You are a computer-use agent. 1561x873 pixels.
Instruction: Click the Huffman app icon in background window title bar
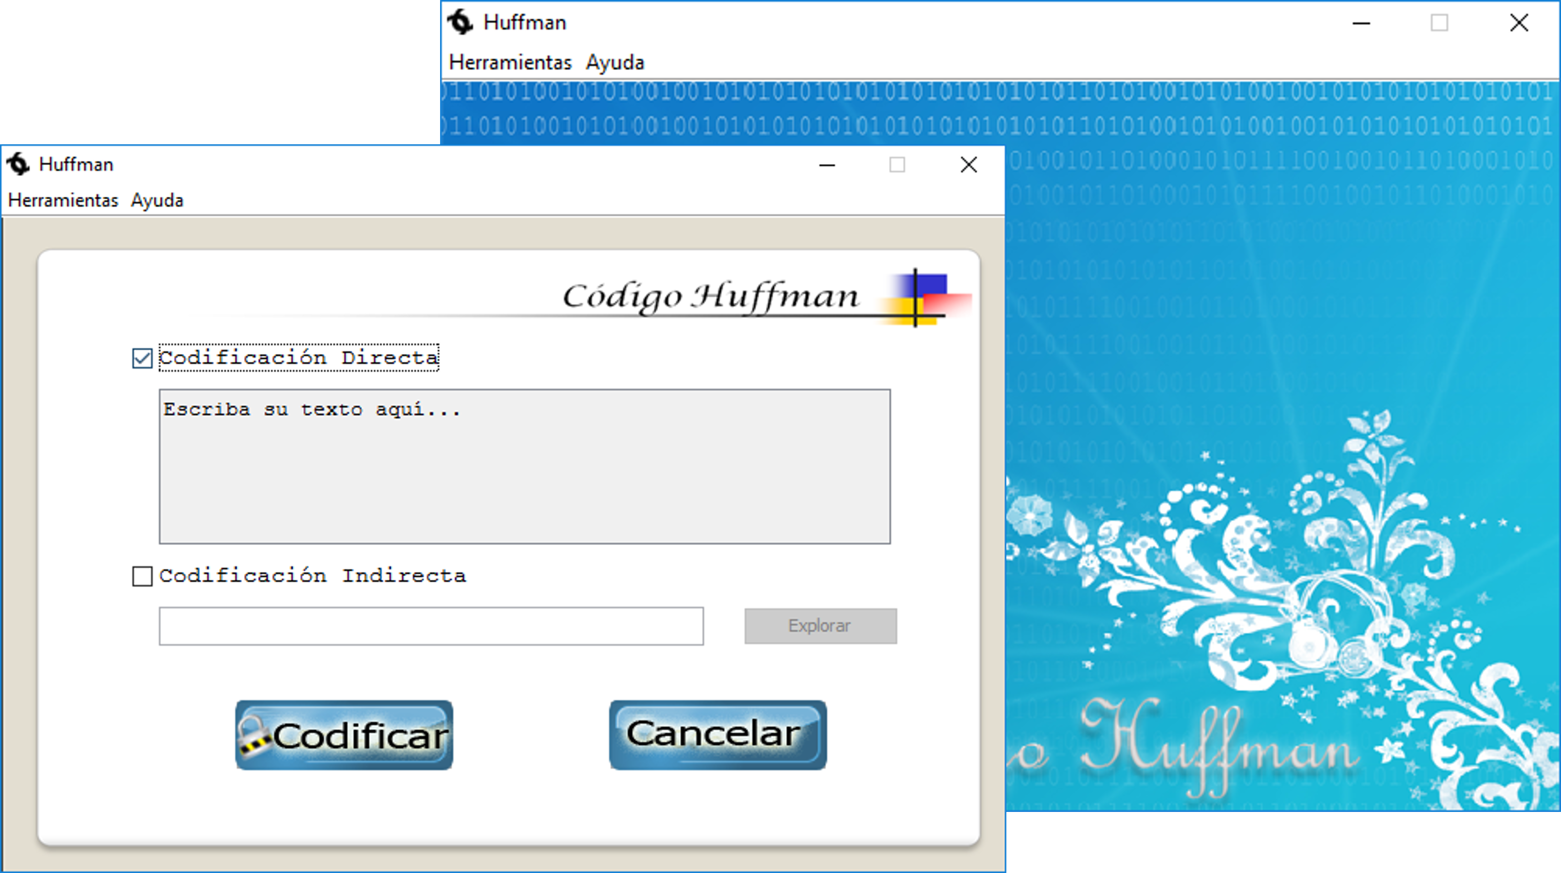(x=461, y=22)
